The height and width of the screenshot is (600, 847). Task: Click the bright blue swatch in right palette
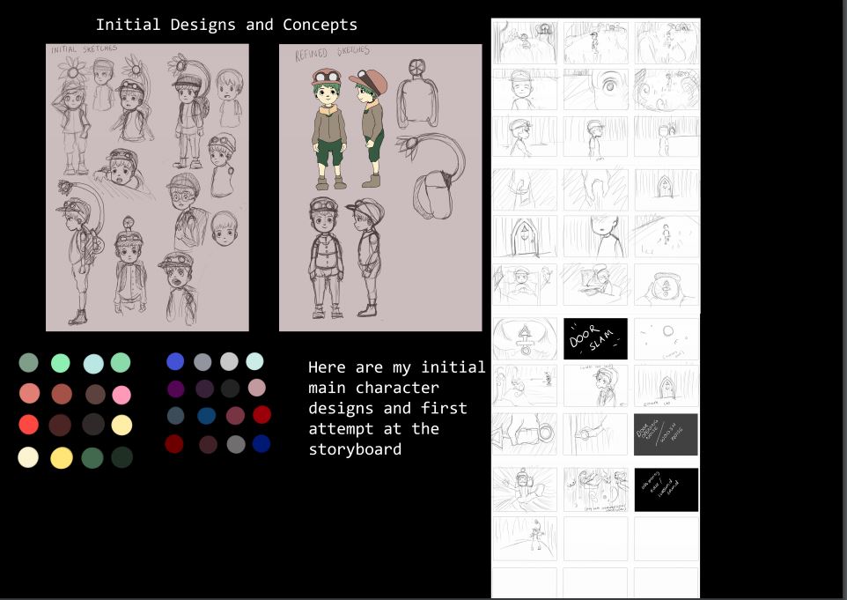[x=175, y=361]
